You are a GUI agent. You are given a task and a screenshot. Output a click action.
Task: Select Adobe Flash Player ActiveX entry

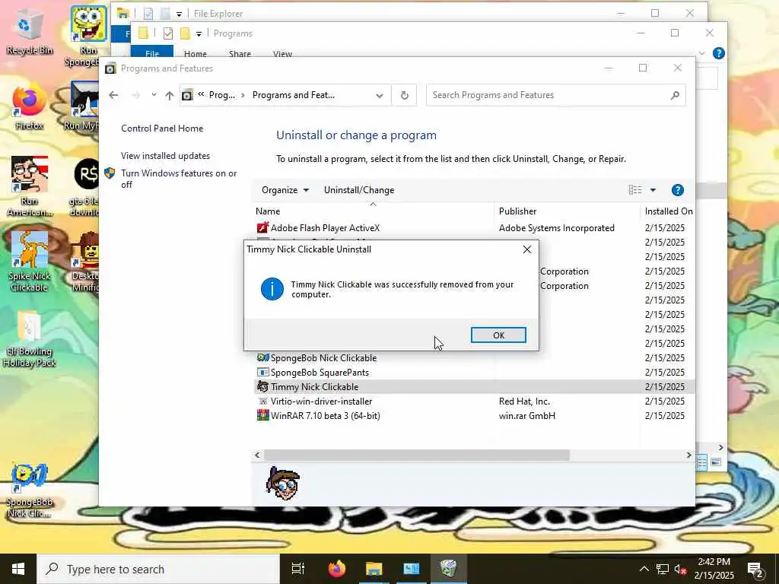(x=325, y=228)
